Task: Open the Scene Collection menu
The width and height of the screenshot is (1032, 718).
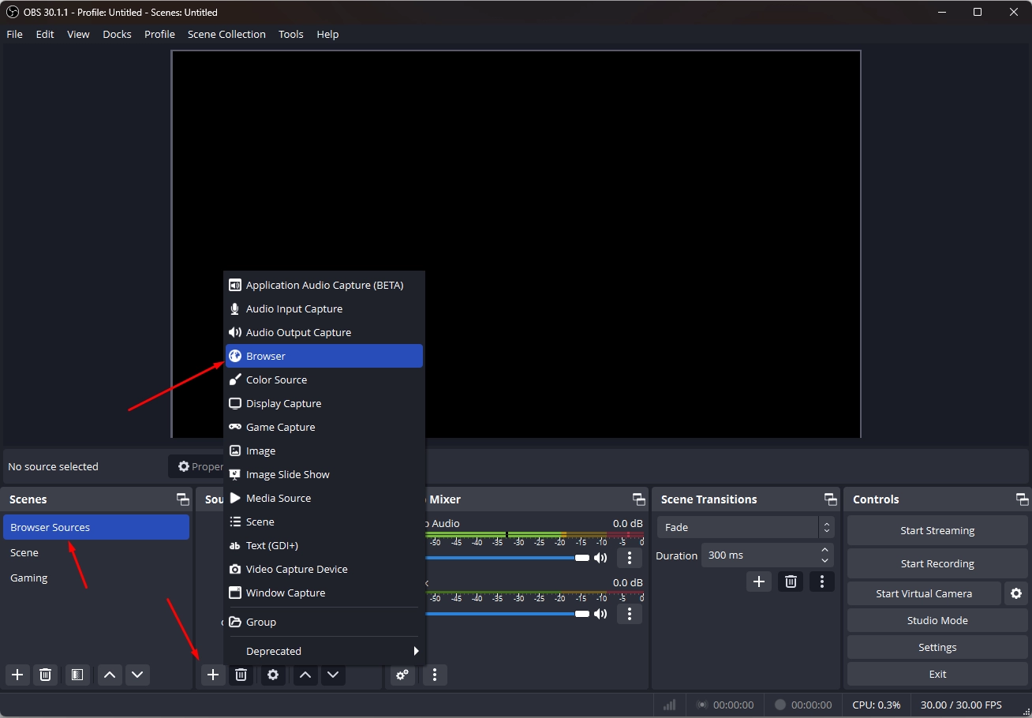Action: point(226,34)
